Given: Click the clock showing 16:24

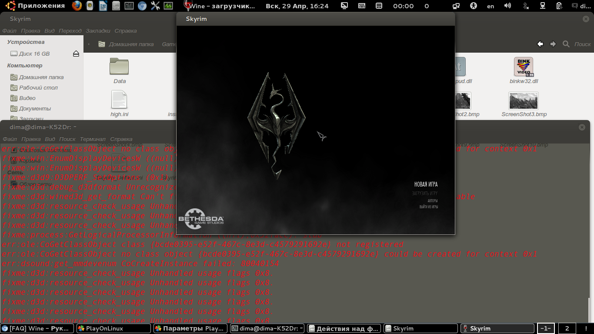Looking at the screenshot, I should click(x=297, y=6).
